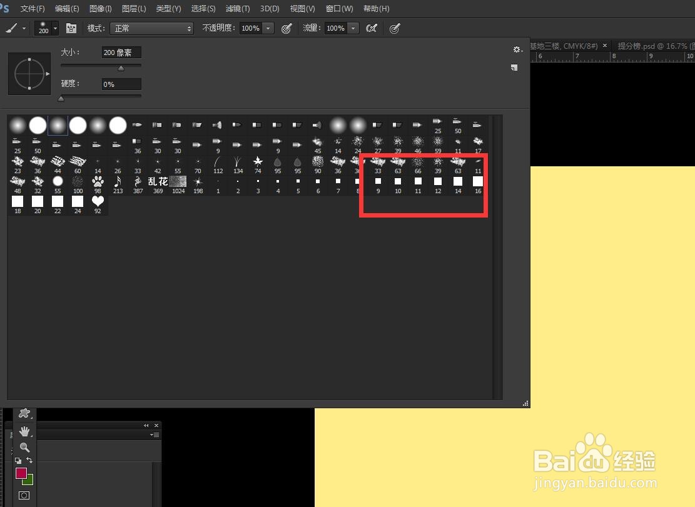695x507 pixels.
Task: Open the 帮助(H) menu
Action: point(376,8)
